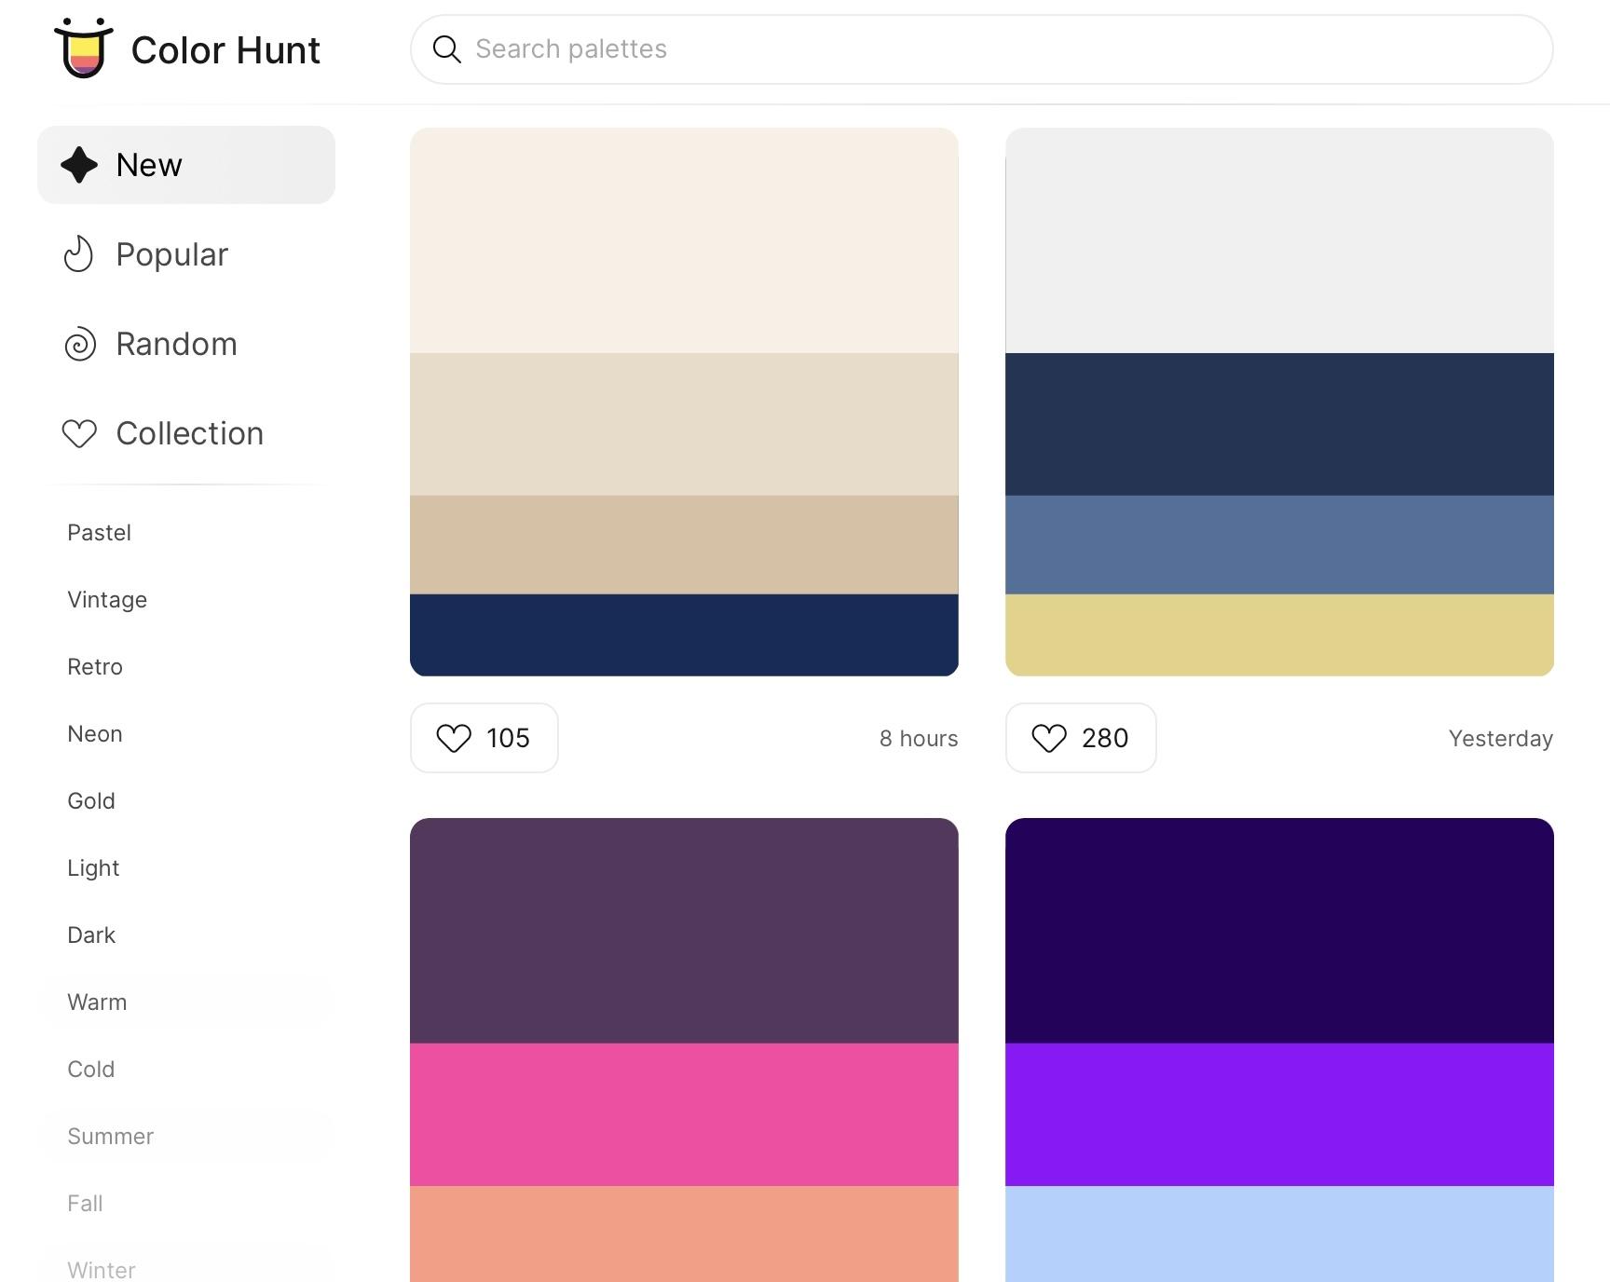Click the Color Hunt logo icon
This screenshot has width=1610, height=1282.
84,48
